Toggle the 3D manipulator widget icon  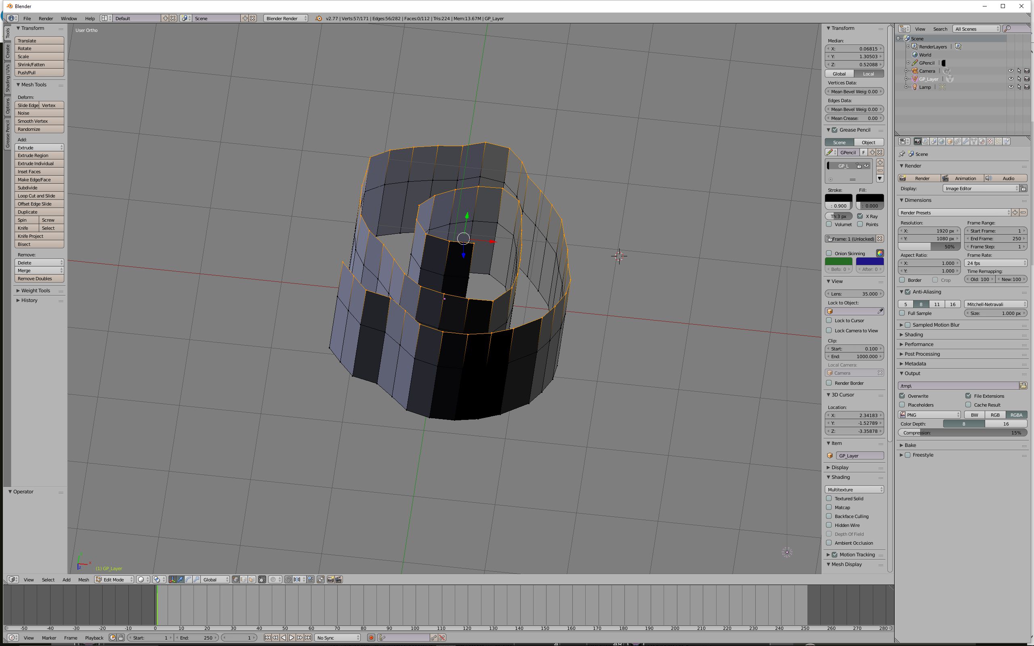(172, 580)
